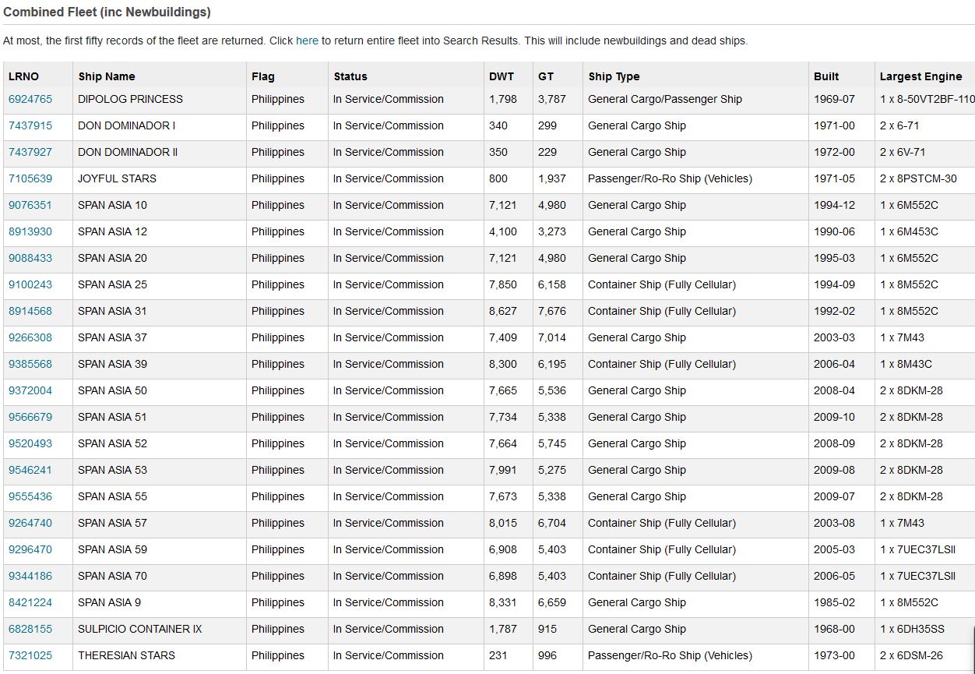Image resolution: width=975 pixels, height=674 pixels.
Task: Click GT value 7,014
Action: (552, 337)
